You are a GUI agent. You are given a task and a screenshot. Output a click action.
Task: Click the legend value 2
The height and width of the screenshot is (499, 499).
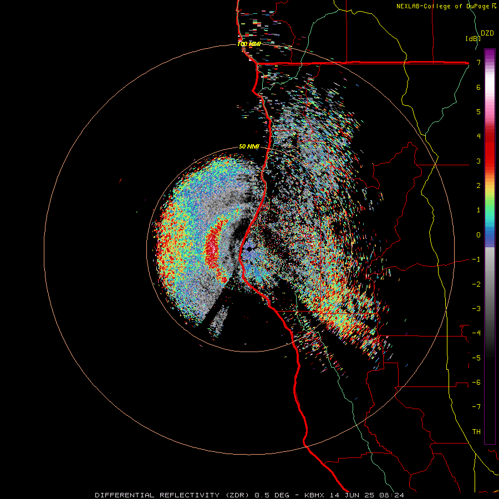tap(478, 186)
